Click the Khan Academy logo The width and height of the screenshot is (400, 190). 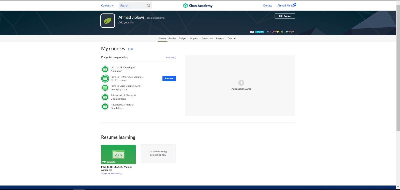pyautogui.click(x=198, y=5)
